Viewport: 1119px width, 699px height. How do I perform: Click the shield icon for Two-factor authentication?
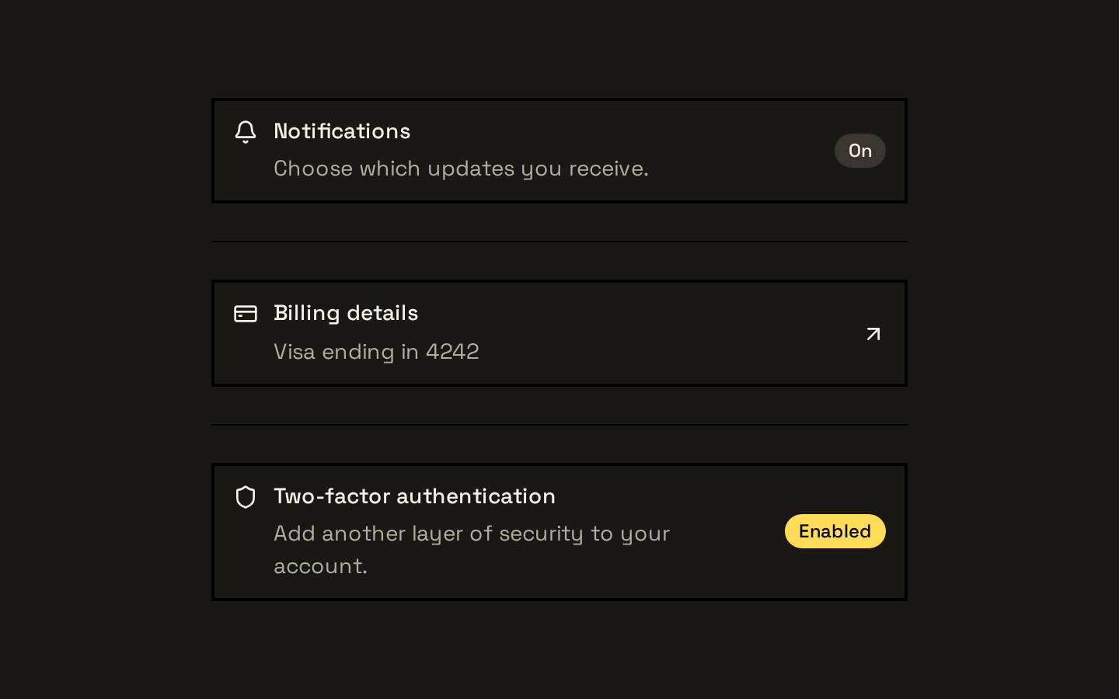click(246, 497)
